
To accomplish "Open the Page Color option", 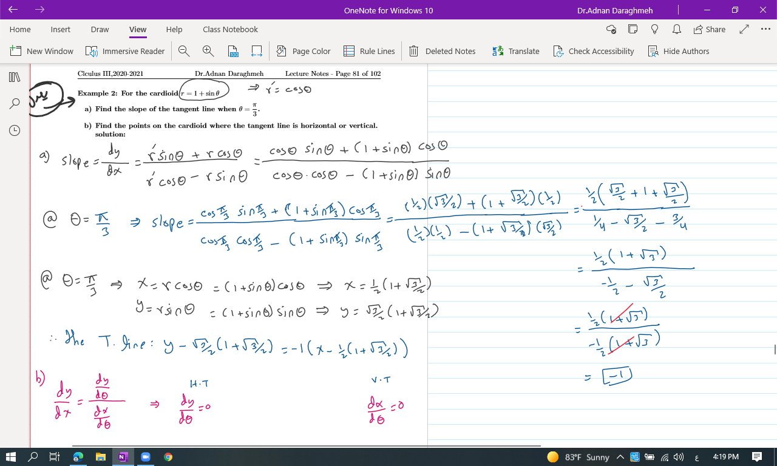I will tap(304, 51).
